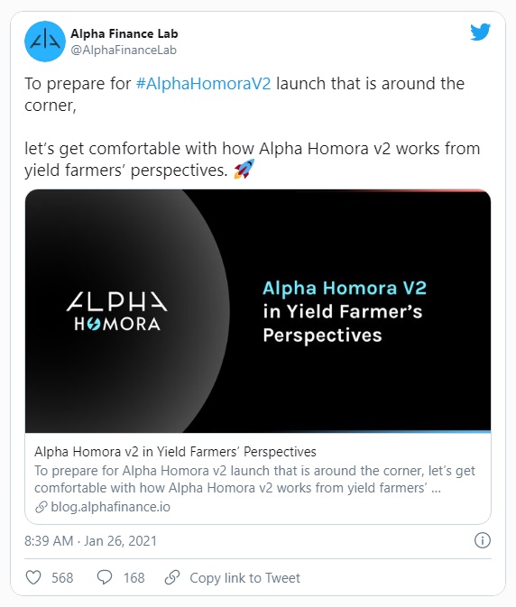Click the card title Alpha Homora v2 in Yield Farmers' Perspectives
Image resolution: width=516 pixels, height=607 pixels.
(175, 452)
